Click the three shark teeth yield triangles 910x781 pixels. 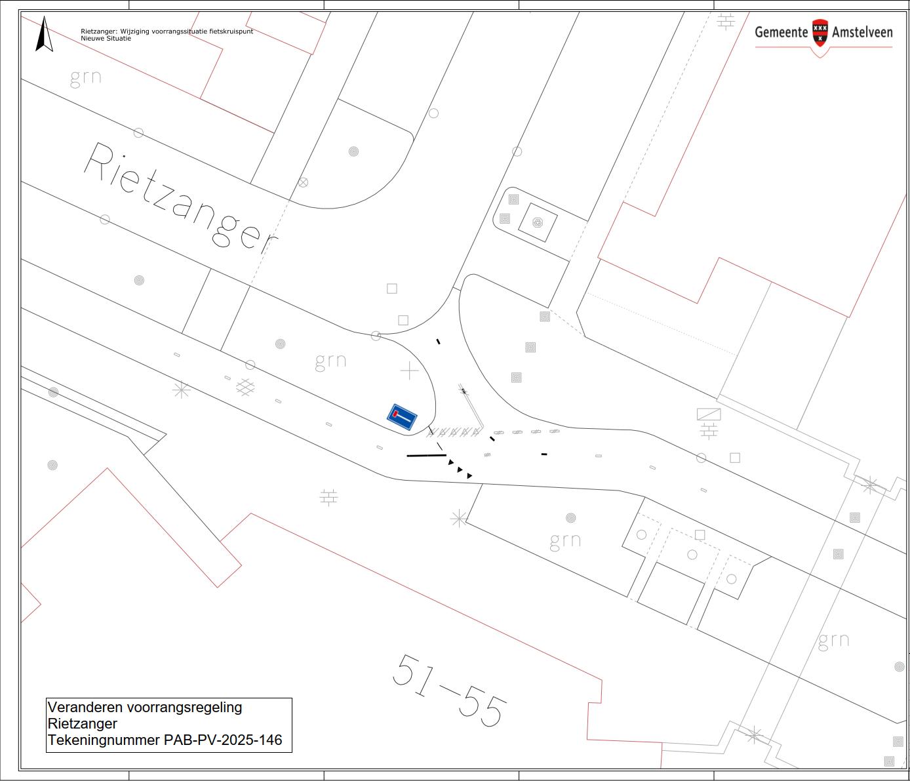[x=460, y=469]
